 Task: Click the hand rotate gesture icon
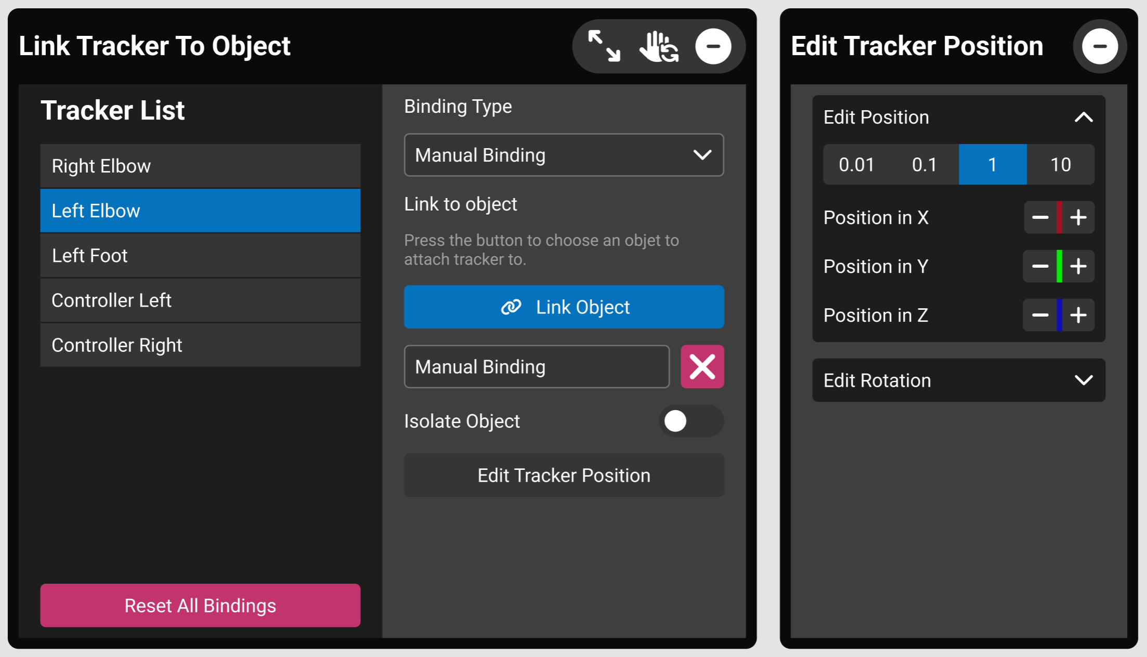pos(658,46)
